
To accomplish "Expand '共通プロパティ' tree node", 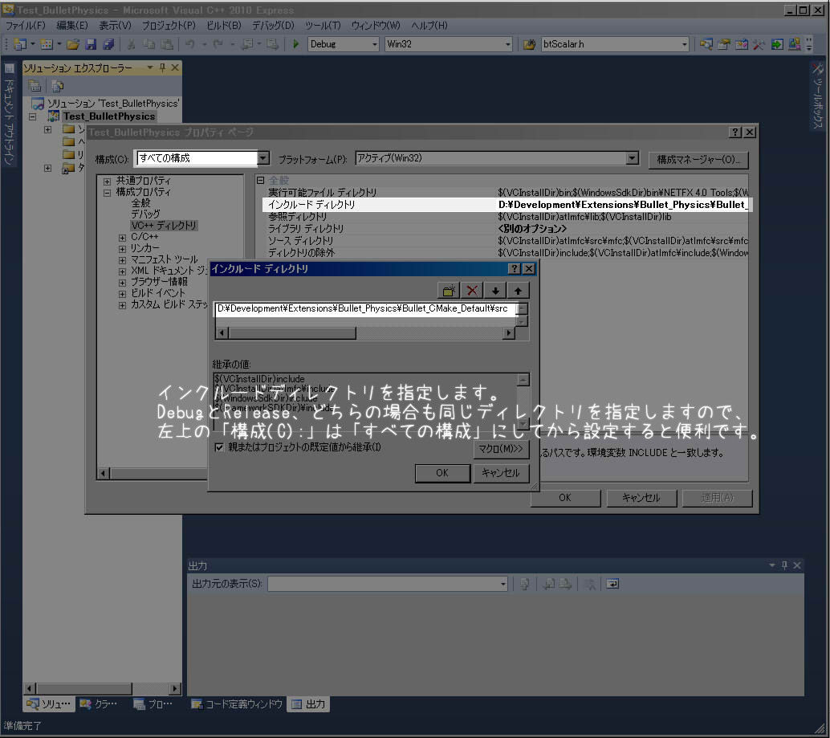I will [107, 181].
